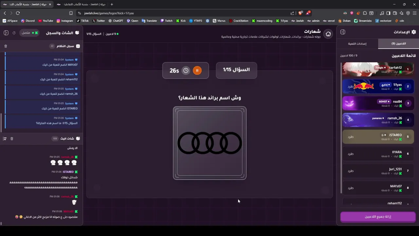The width and height of the screenshot is (419, 236).
Task: Kick player naz84
Action: click(x=351, y=103)
